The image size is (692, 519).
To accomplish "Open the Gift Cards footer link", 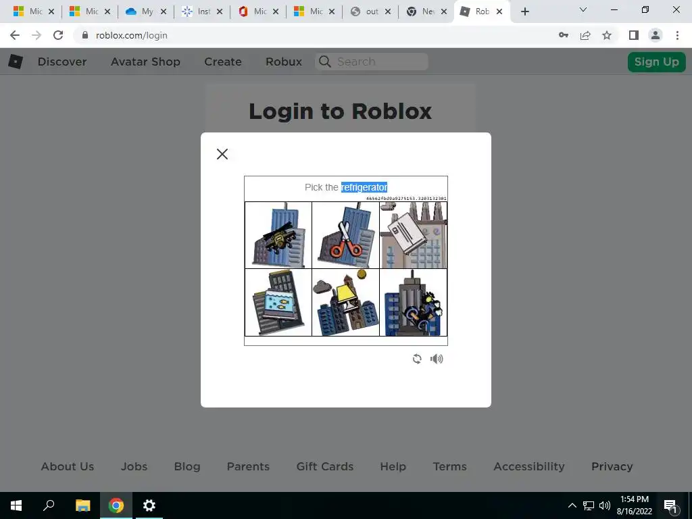I will [325, 466].
